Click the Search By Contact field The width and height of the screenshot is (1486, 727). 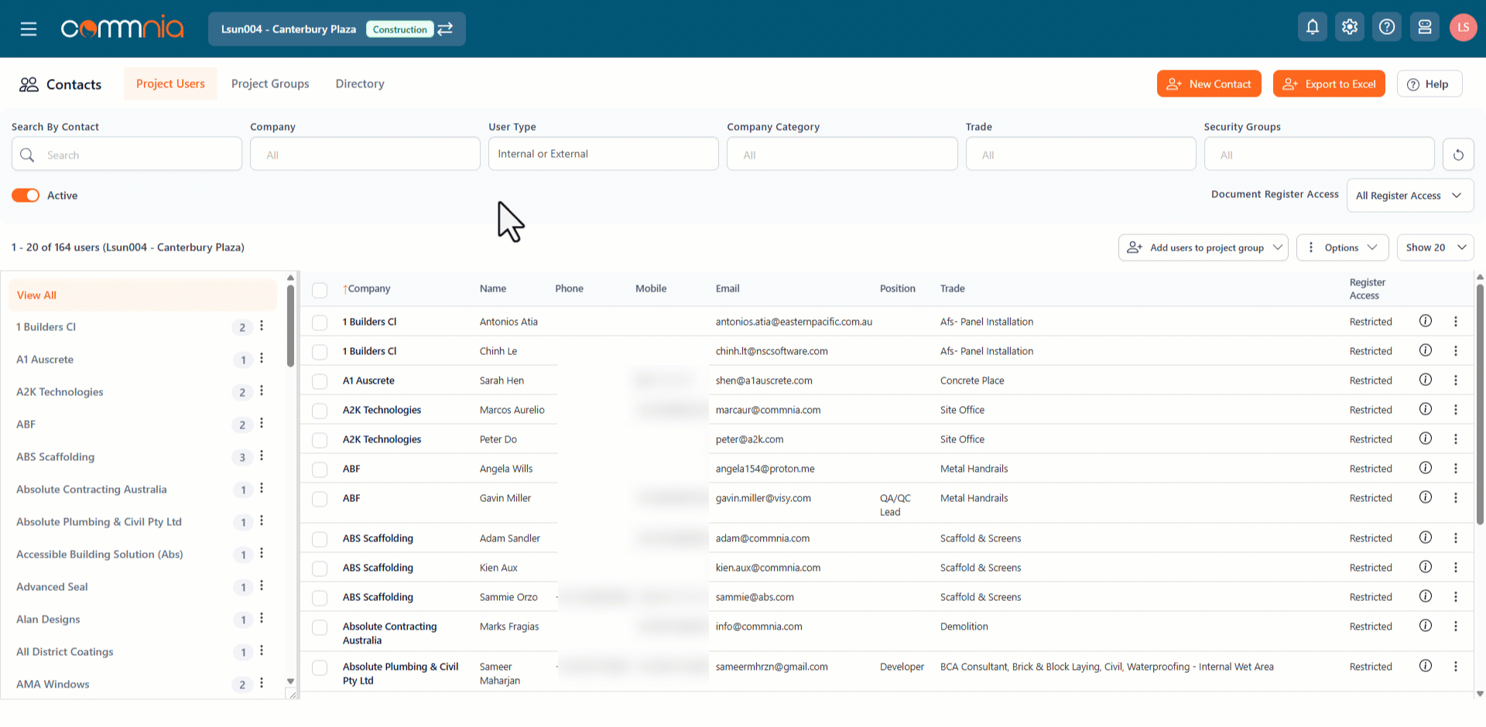tap(127, 155)
